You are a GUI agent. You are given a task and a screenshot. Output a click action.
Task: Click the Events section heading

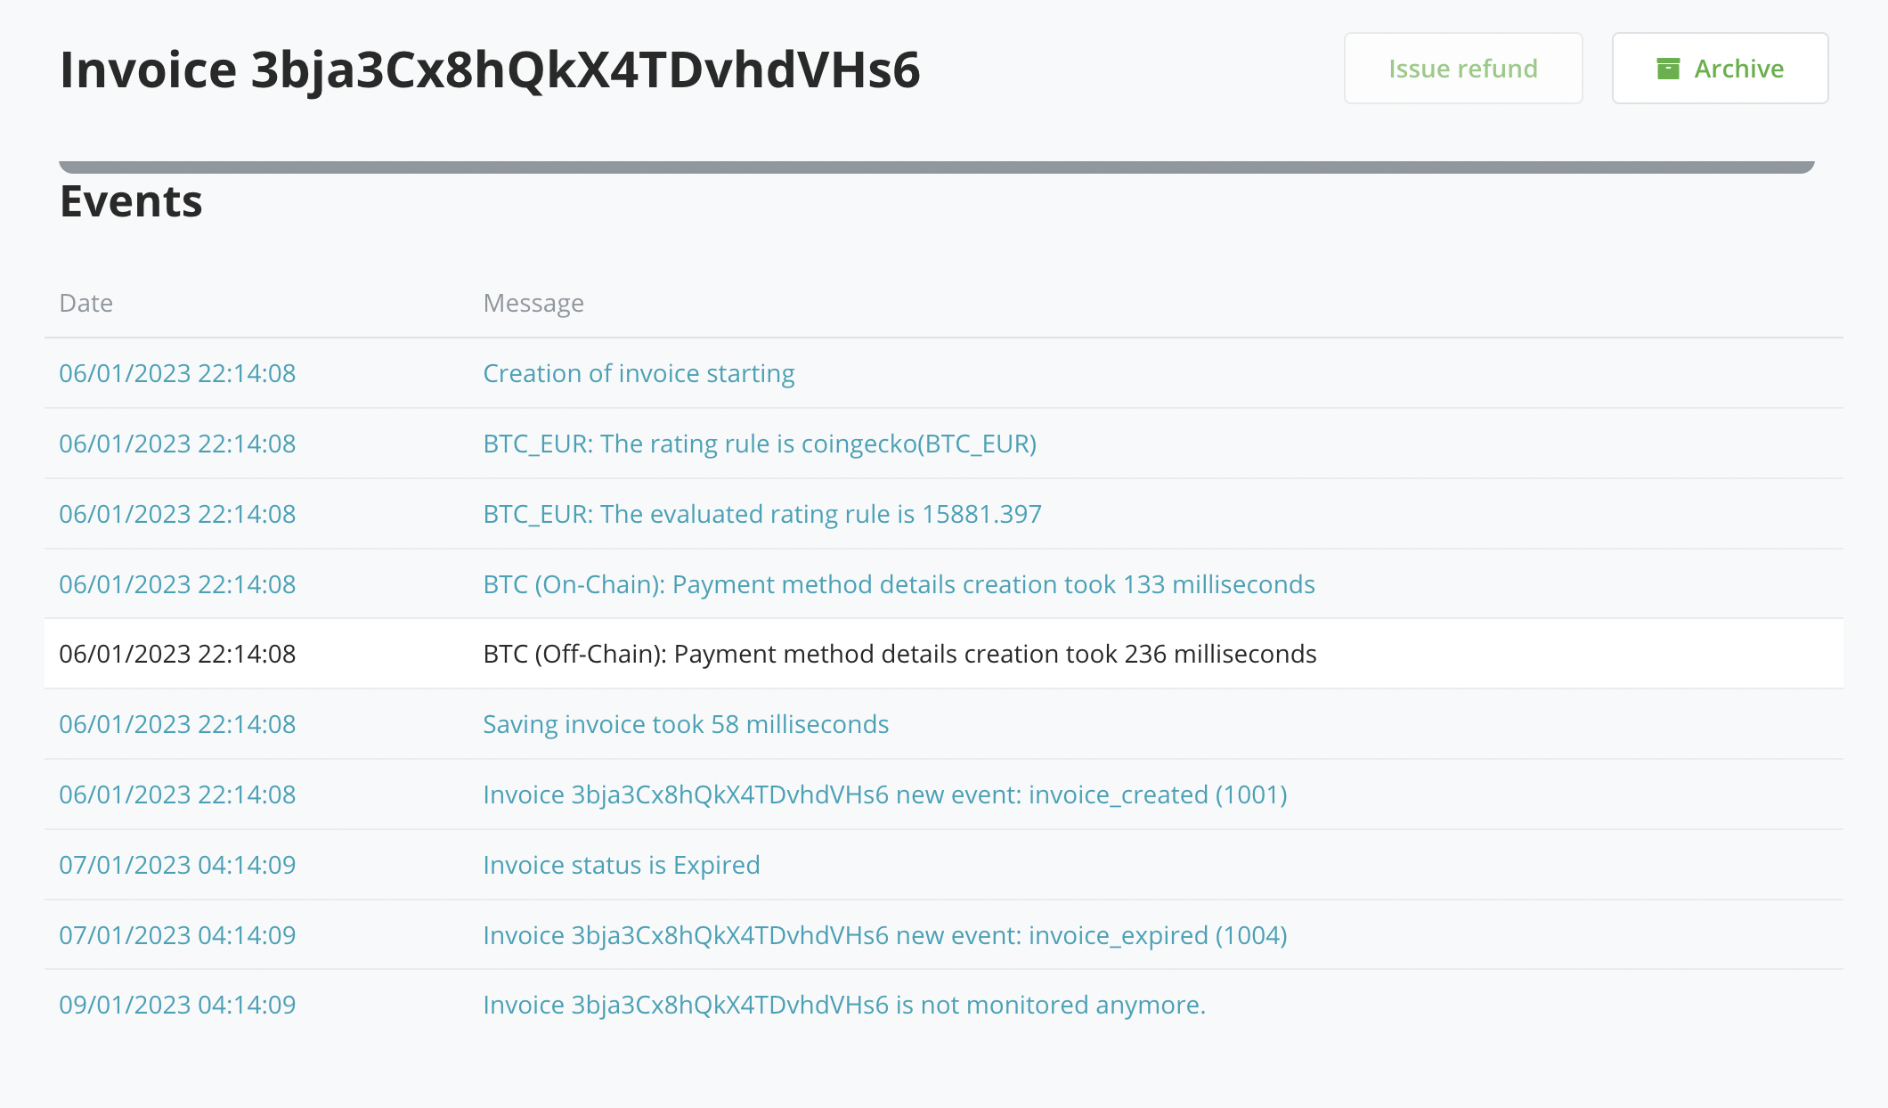(130, 202)
